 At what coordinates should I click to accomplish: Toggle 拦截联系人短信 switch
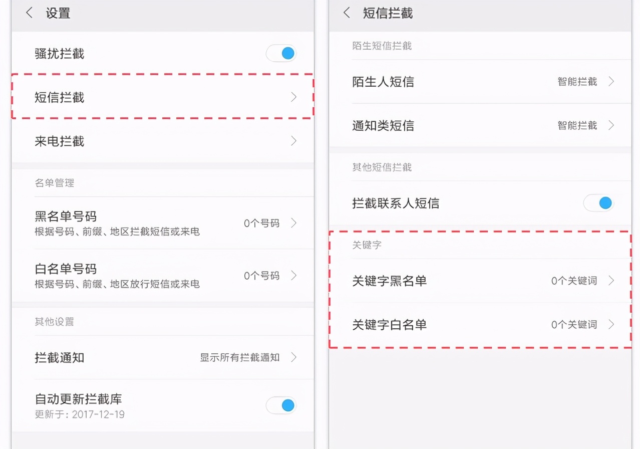(x=599, y=203)
